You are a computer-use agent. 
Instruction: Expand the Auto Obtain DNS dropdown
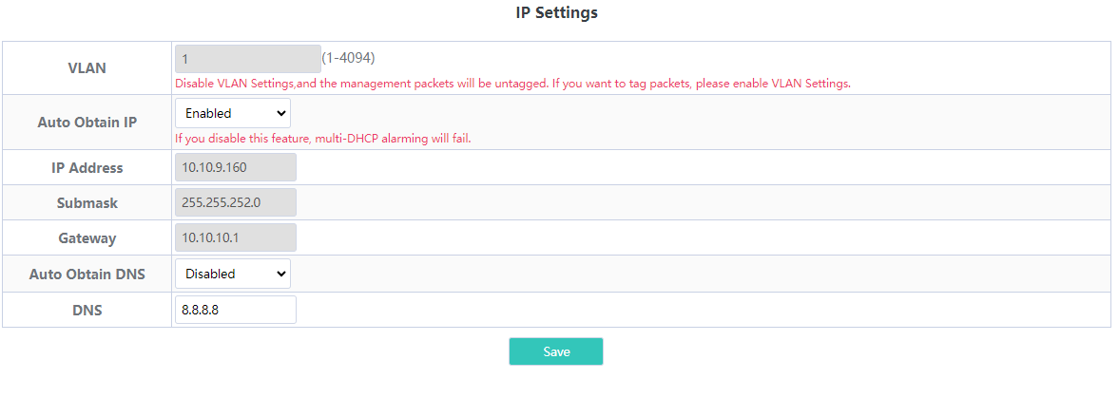(233, 274)
